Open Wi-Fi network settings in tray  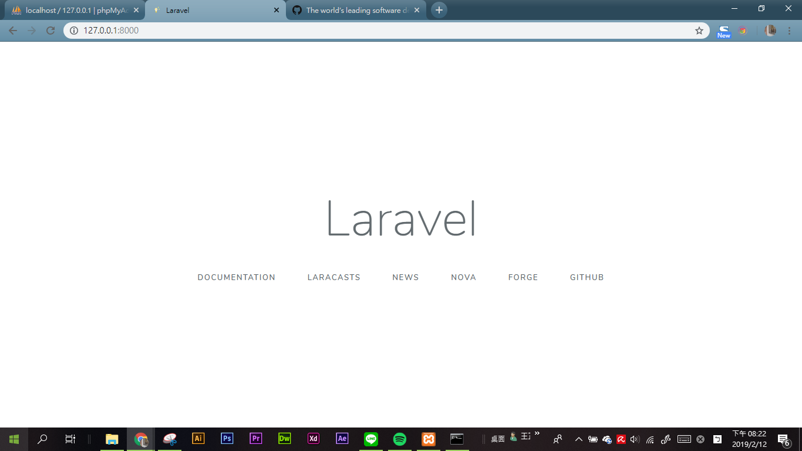650,439
